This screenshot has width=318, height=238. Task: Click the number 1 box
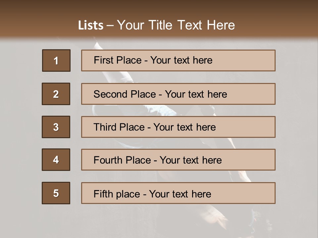[x=56, y=60]
